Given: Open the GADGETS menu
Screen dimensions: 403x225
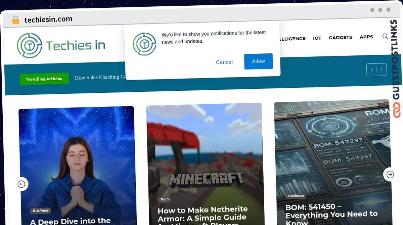Looking at the screenshot, I should tap(340, 38).
